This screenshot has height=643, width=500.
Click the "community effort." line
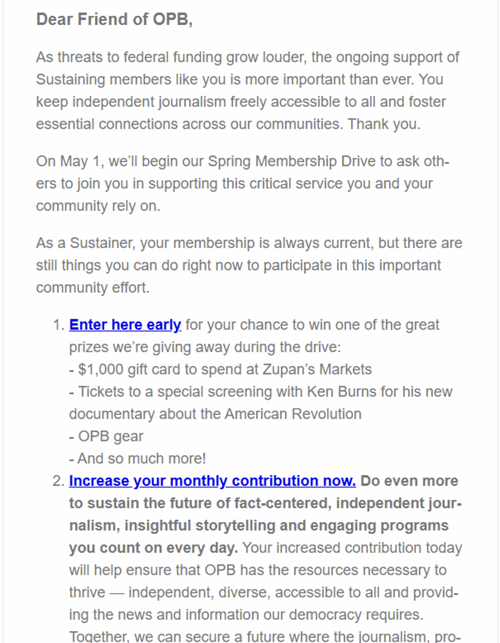pyautogui.click(x=93, y=288)
